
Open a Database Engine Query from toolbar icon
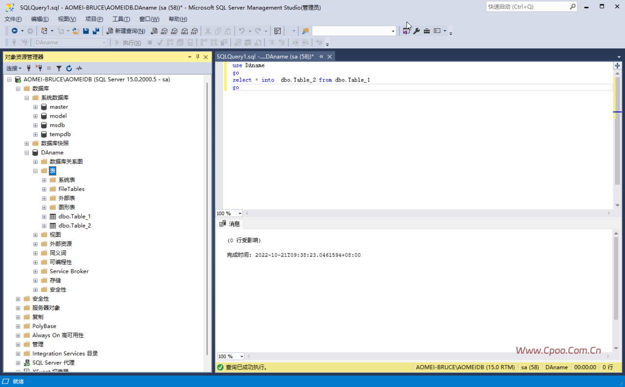point(154,31)
